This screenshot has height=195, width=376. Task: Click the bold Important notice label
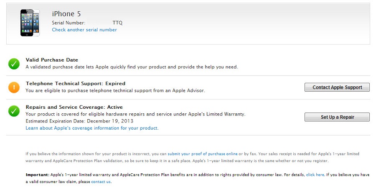[37, 175]
